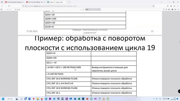Viewport: 180px width, 101px height.
Task: Open PowerPoint from the taskbar
Action: 87,99
